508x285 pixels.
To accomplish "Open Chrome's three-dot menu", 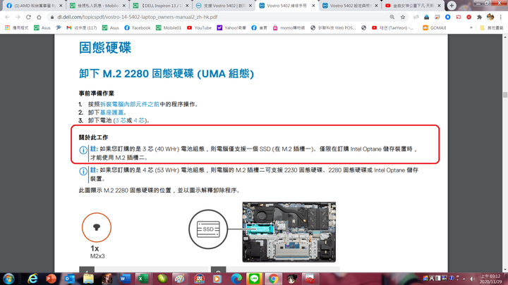I will [x=501, y=17].
